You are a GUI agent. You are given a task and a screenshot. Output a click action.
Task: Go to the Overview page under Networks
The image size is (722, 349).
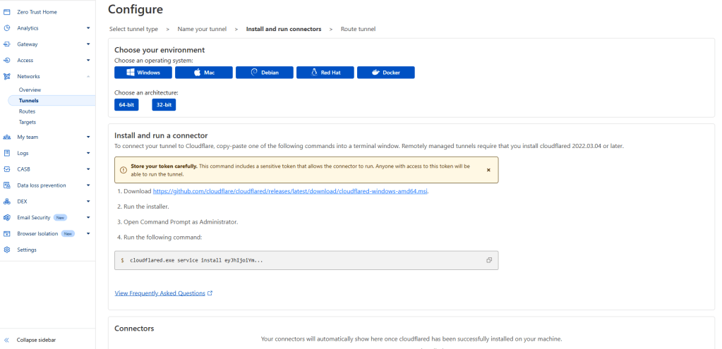click(x=30, y=90)
